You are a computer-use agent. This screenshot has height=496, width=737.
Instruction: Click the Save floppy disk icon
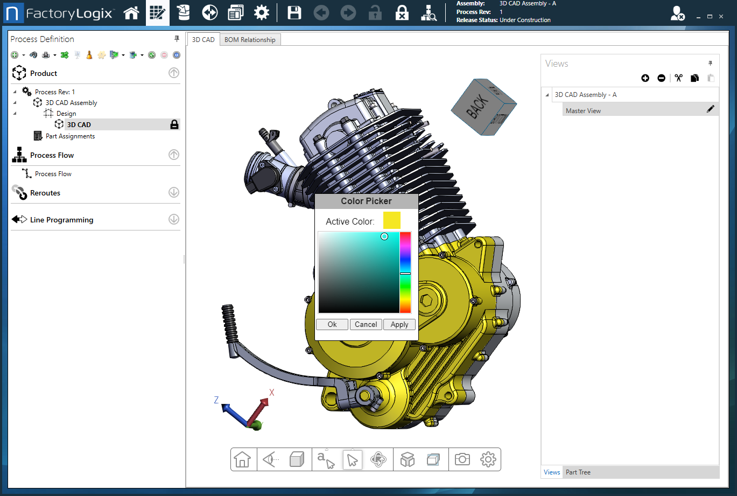tap(294, 13)
